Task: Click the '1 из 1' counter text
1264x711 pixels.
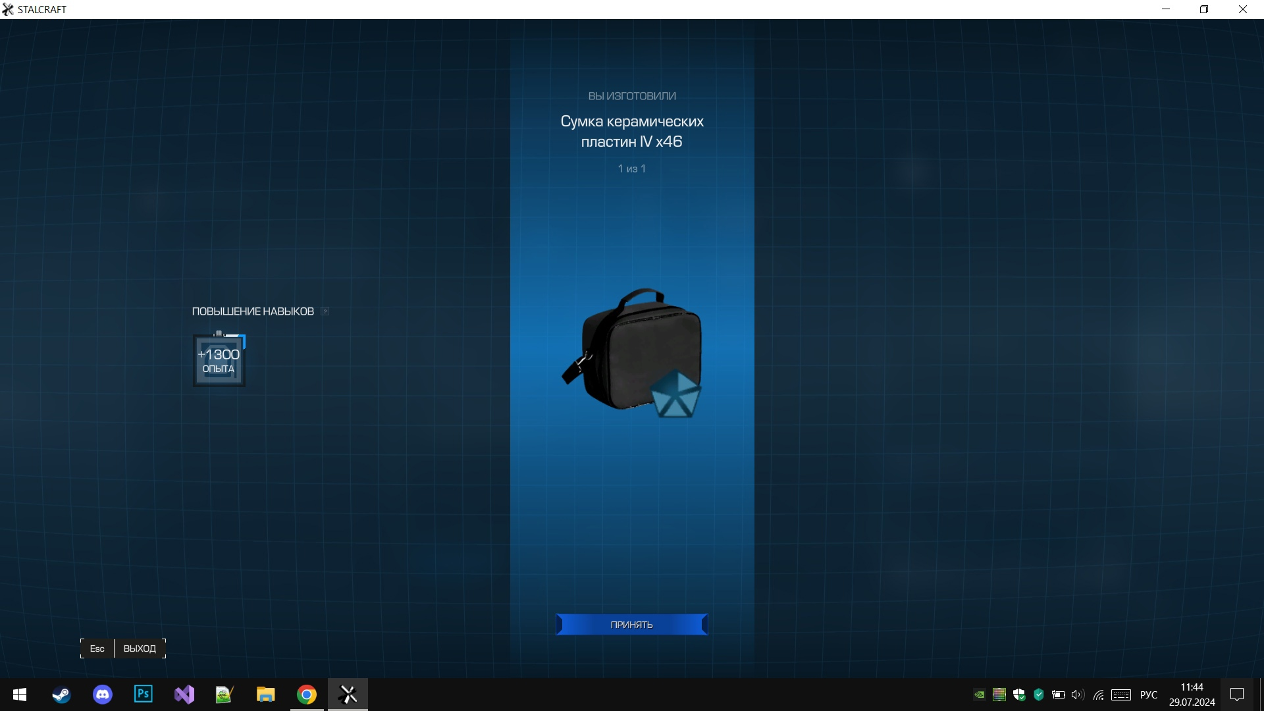Action: [631, 169]
